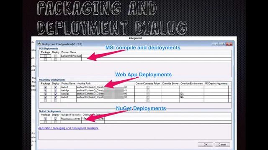Screen dimensions: 268x150
Task: Click Deploy header in MSDeploy Deployments table
Action: tap(56, 83)
